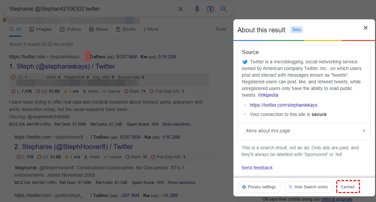Image resolution: width=376 pixels, height=202 pixels.
Task: Click Rank: 11 metric in second result
Action: [136, 157]
